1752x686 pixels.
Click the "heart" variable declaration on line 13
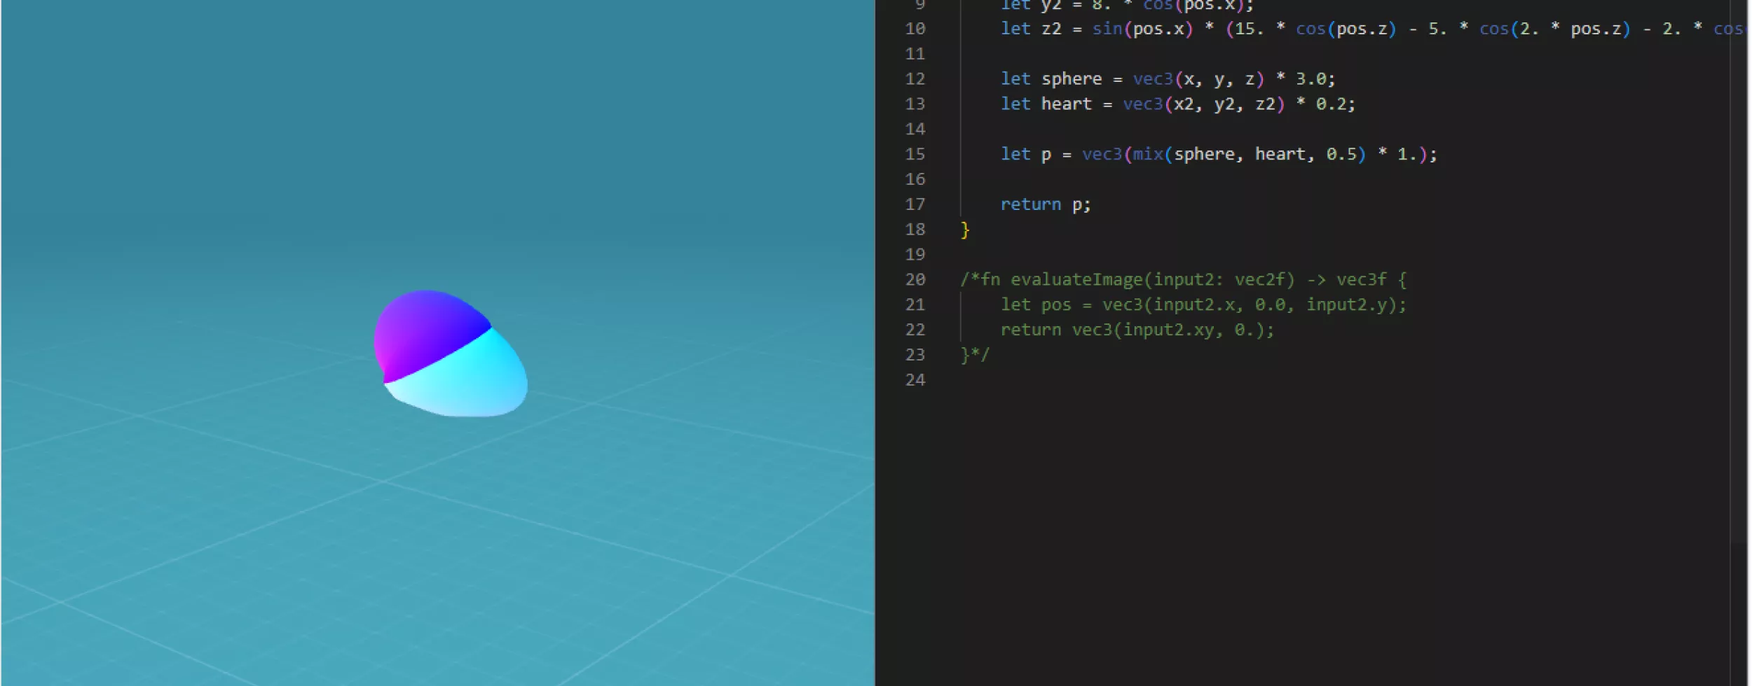click(1066, 104)
